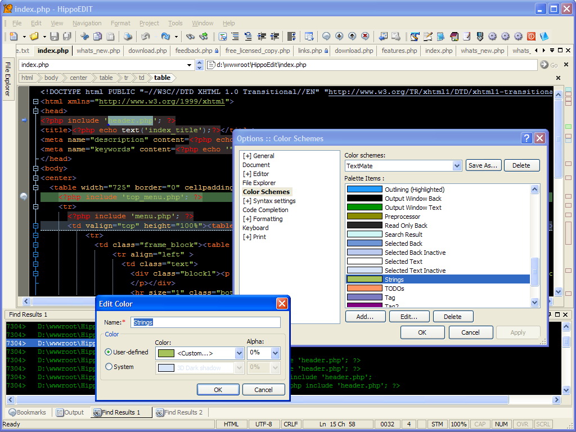Select the TODOs orange palette swatch
The width and height of the screenshot is (576, 432).
point(364,289)
